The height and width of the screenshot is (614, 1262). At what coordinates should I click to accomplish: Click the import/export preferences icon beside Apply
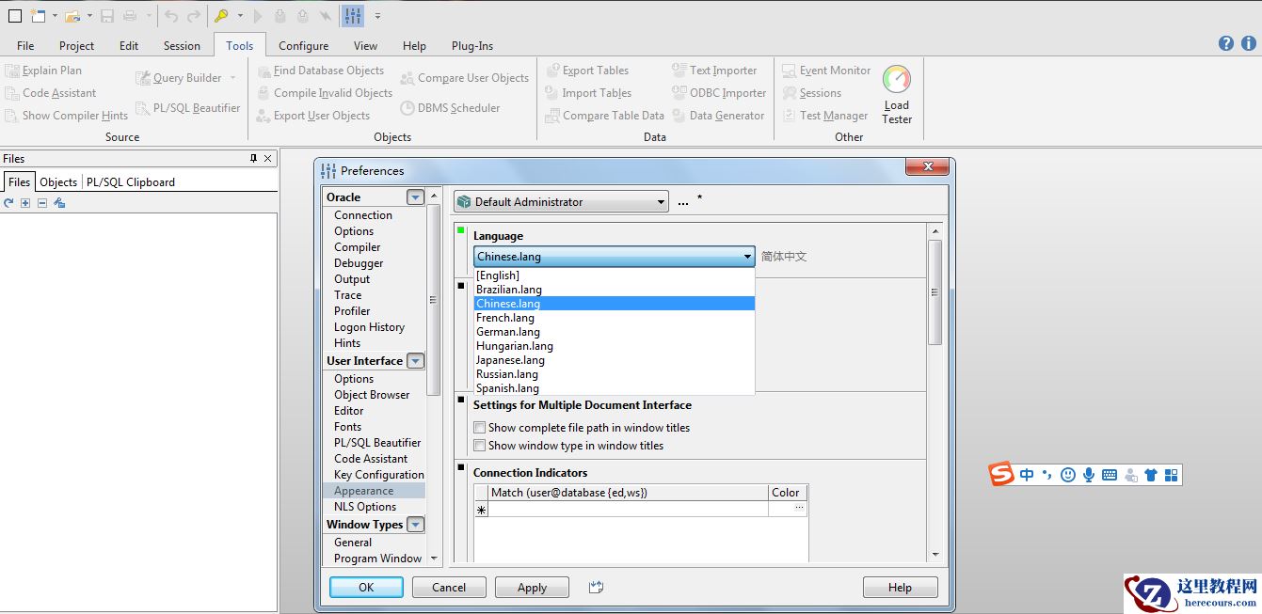[x=595, y=587]
